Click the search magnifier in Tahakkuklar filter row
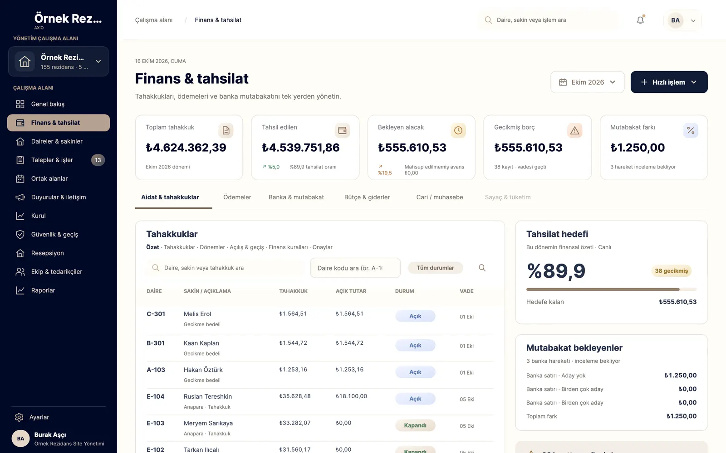Viewport: 726px width, 453px height. click(x=482, y=268)
